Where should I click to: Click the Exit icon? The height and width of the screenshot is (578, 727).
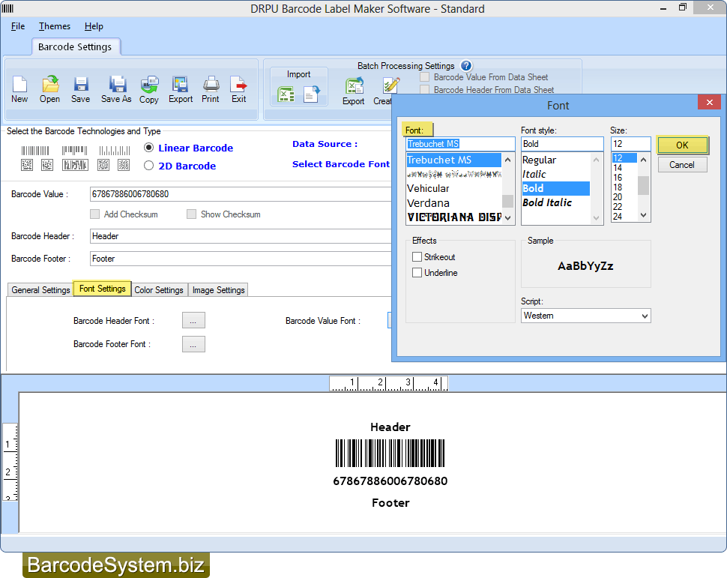tap(239, 85)
